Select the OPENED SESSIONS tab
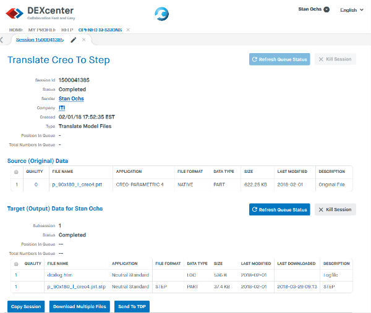The height and width of the screenshot is (313, 371). [x=100, y=30]
